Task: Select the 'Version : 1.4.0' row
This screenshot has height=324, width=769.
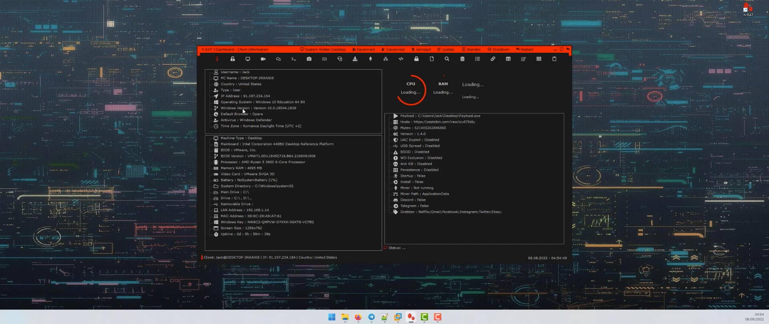Action: point(409,134)
